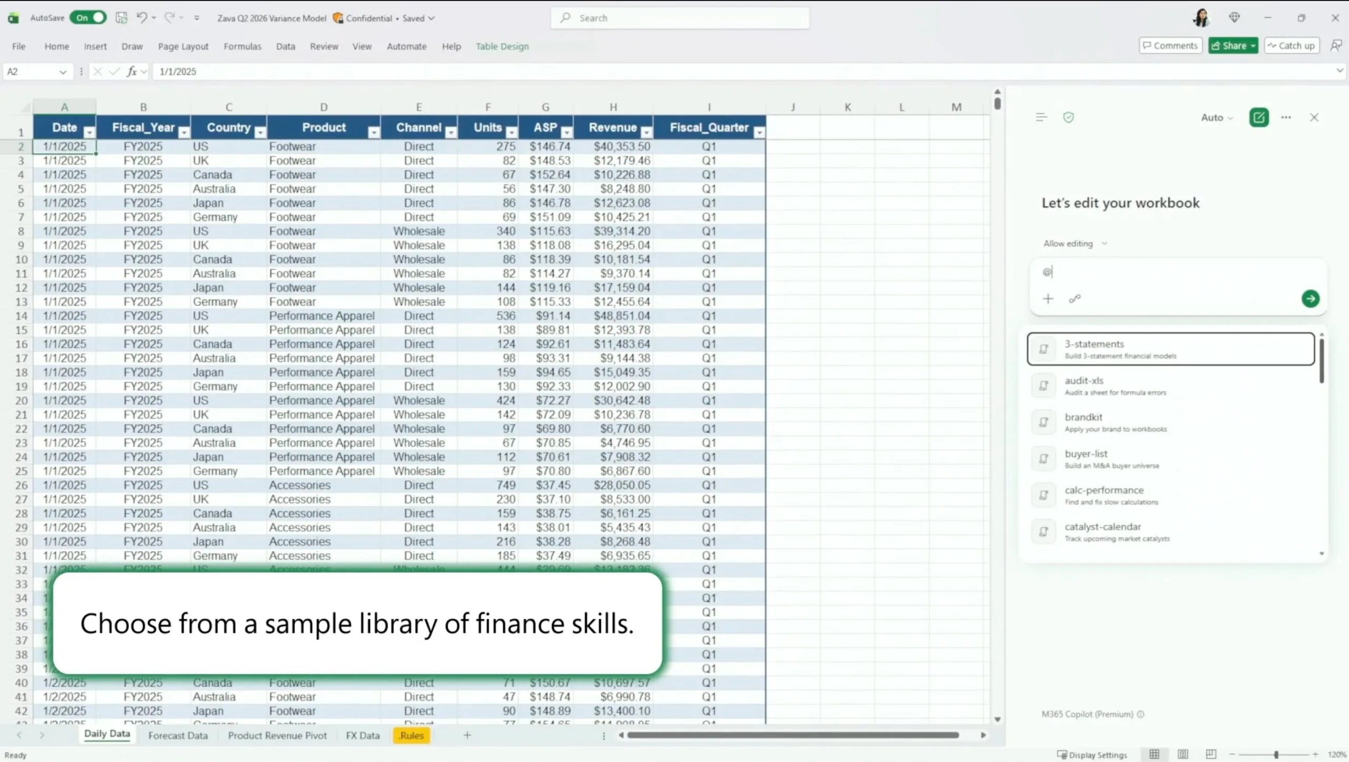Viewport: 1349px width, 762px height.
Task: Expand the formula bar chevron
Action: point(1340,71)
